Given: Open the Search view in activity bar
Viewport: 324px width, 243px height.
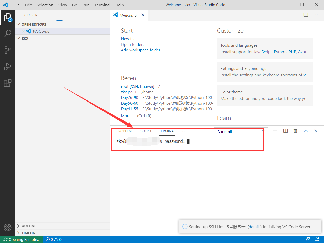Looking at the screenshot, I should pos(8,33).
